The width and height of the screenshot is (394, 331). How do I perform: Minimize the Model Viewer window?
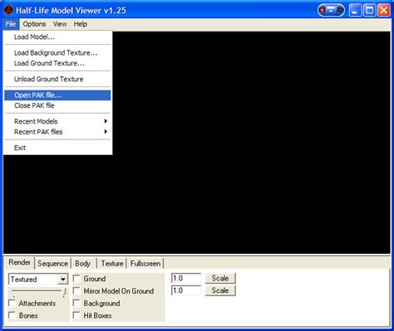[355, 11]
